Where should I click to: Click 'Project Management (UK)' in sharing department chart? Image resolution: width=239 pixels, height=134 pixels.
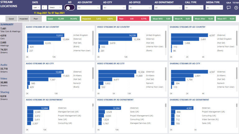(213, 112)
